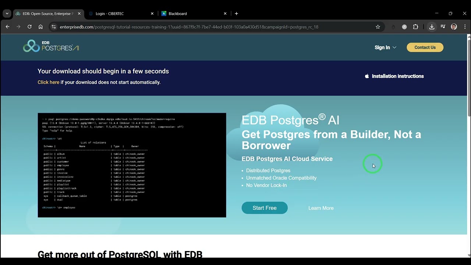This screenshot has height=265, width=471.
Task: Click the scrollbar down arrow
Action: pyautogui.click(x=469, y=255)
